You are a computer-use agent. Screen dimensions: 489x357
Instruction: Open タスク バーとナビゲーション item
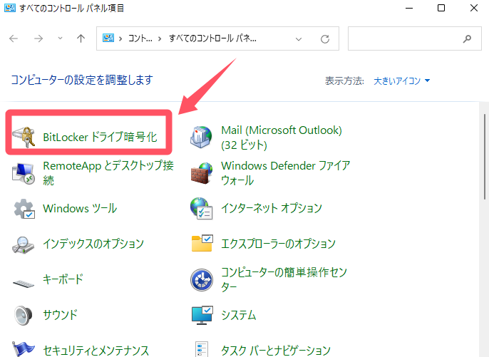(275, 350)
